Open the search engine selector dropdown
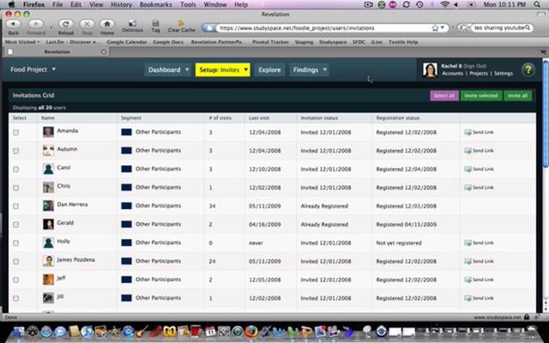 point(464,27)
